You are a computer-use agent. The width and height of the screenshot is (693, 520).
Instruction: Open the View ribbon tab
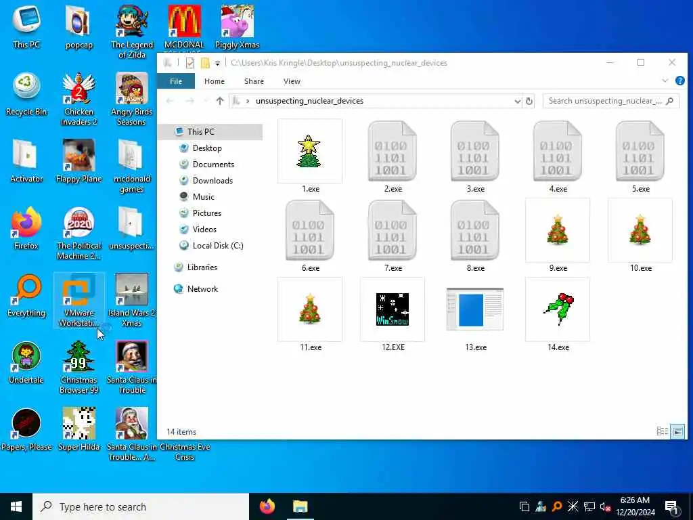coord(292,81)
